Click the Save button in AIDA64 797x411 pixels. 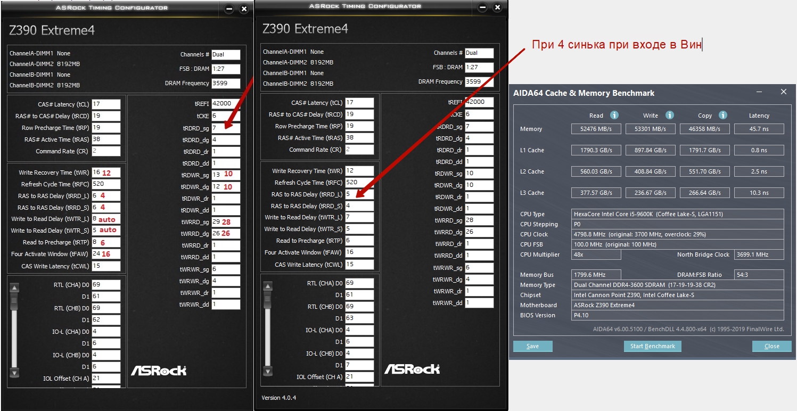(533, 346)
